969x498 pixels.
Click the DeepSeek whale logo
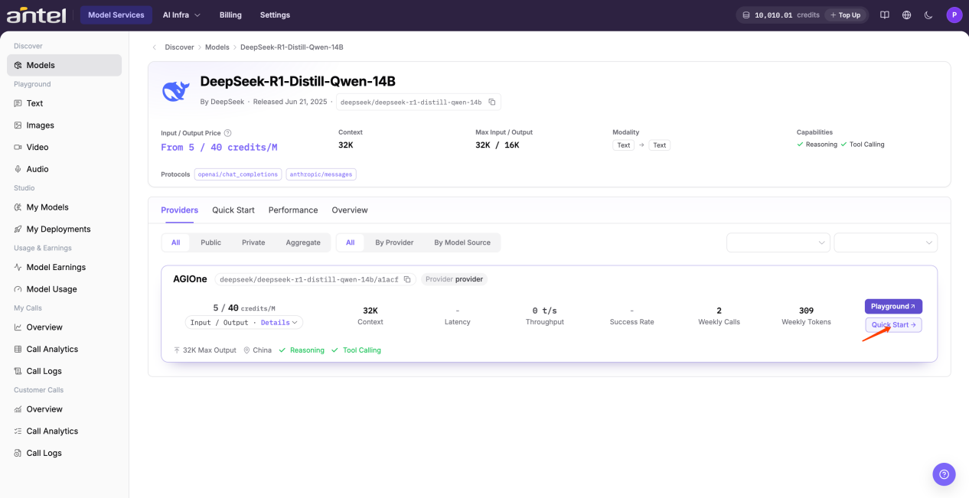coord(175,91)
